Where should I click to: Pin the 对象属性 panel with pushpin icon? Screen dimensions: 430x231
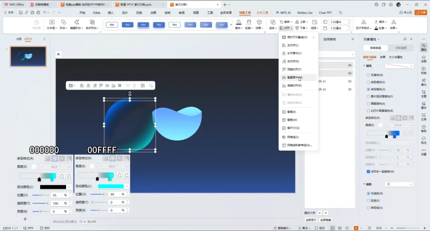click(405, 39)
